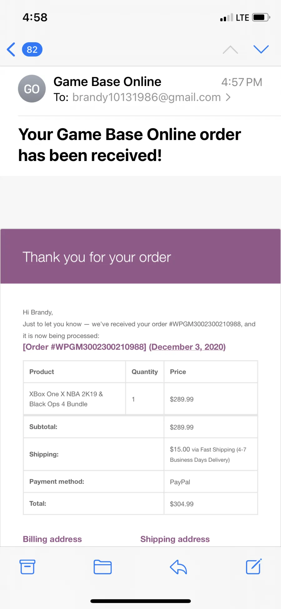Open Game Base Online sender details
Viewport: 281px width, 609px height.
[x=107, y=82]
